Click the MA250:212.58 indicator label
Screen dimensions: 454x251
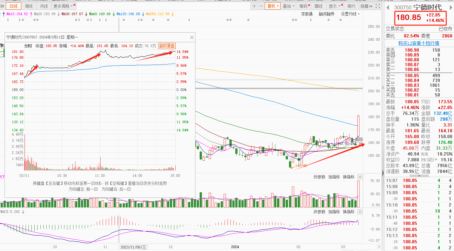158,14
